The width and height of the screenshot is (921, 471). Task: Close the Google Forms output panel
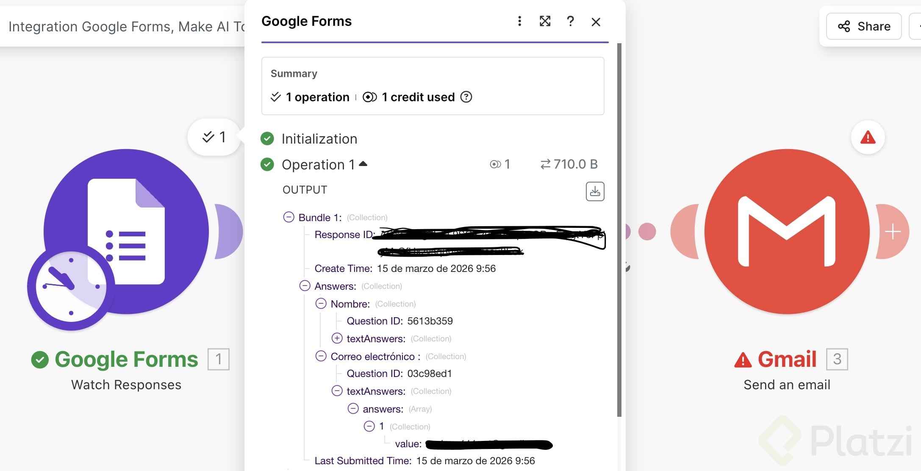point(596,22)
